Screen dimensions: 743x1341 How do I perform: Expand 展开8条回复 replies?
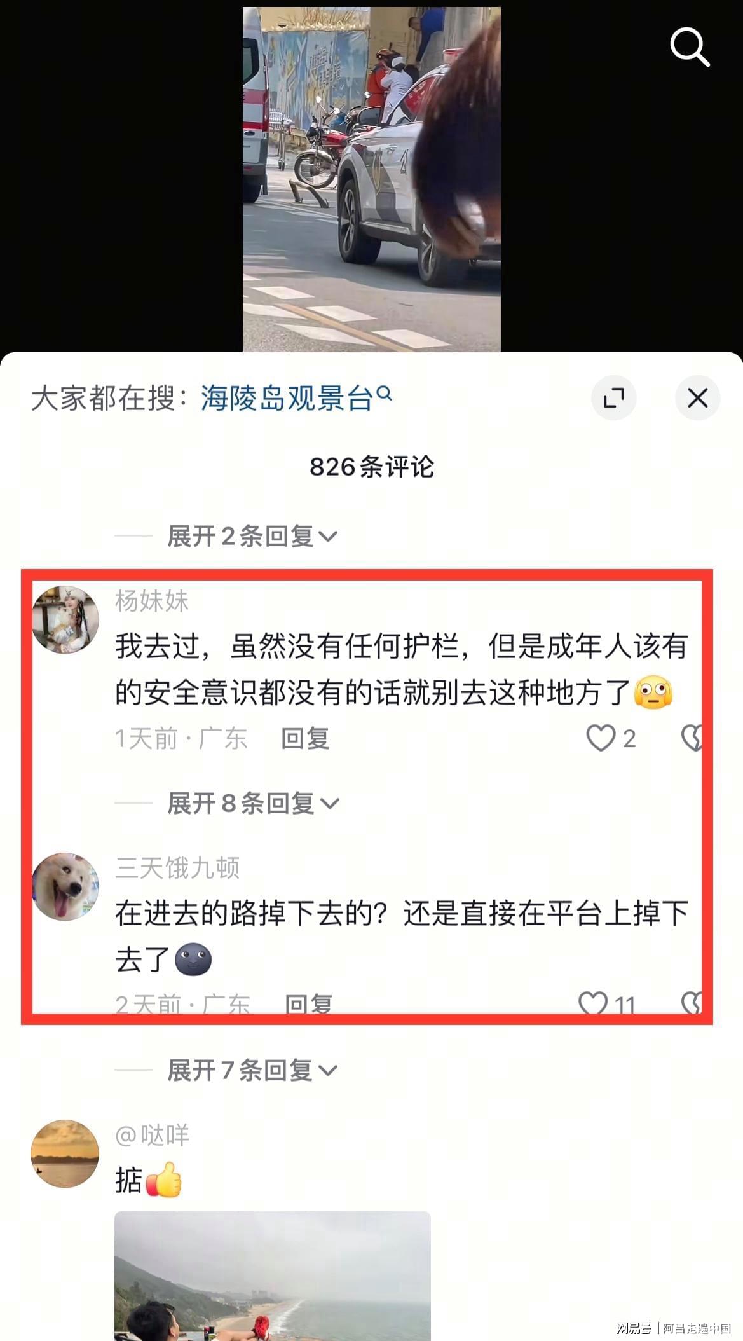pos(253,803)
